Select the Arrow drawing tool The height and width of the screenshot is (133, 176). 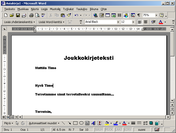[x=69, y=123]
